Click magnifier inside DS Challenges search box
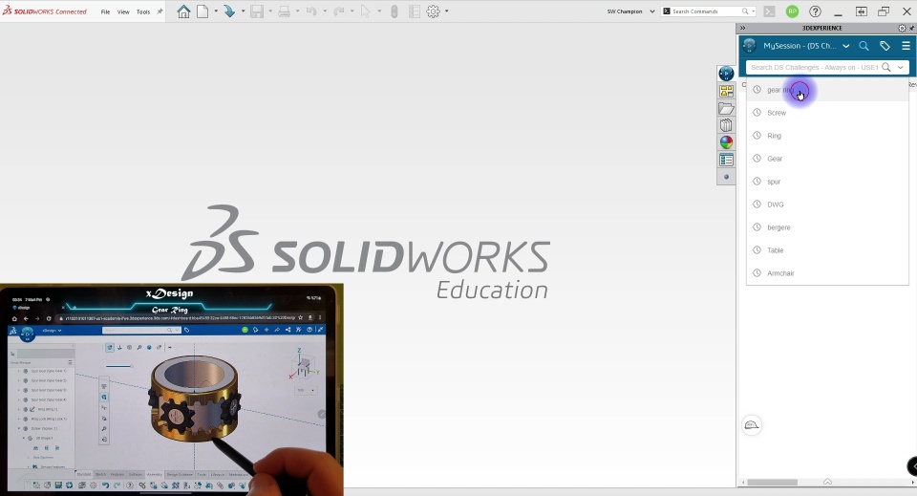The height and width of the screenshot is (496, 917). (886, 67)
